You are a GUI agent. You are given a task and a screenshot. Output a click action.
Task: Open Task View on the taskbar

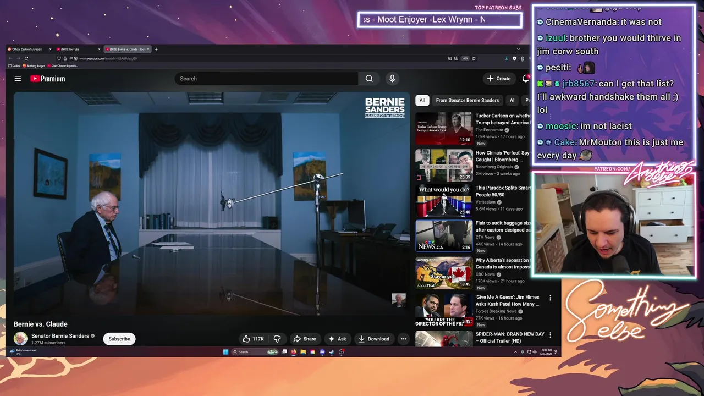(x=284, y=352)
